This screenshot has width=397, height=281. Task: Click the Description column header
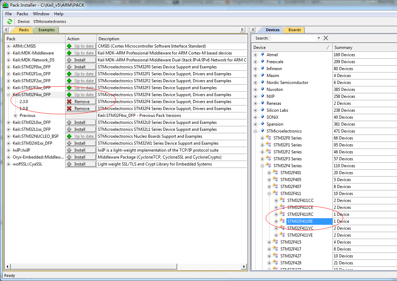click(x=172, y=39)
